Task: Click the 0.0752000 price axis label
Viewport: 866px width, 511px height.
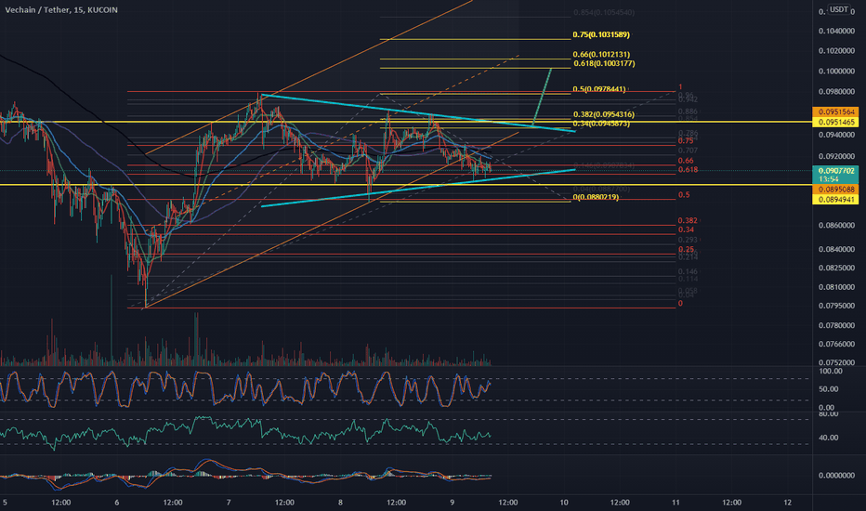Action: 836,363
